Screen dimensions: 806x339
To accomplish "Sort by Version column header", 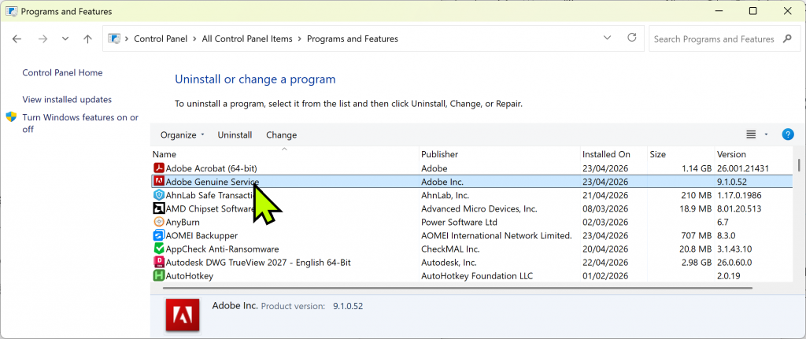I will pos(753,154).
